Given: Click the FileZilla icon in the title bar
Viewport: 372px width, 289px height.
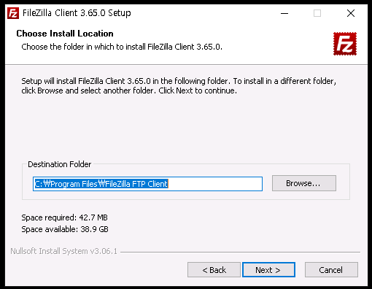Looking at the screenshot, I should coord(13,13).
